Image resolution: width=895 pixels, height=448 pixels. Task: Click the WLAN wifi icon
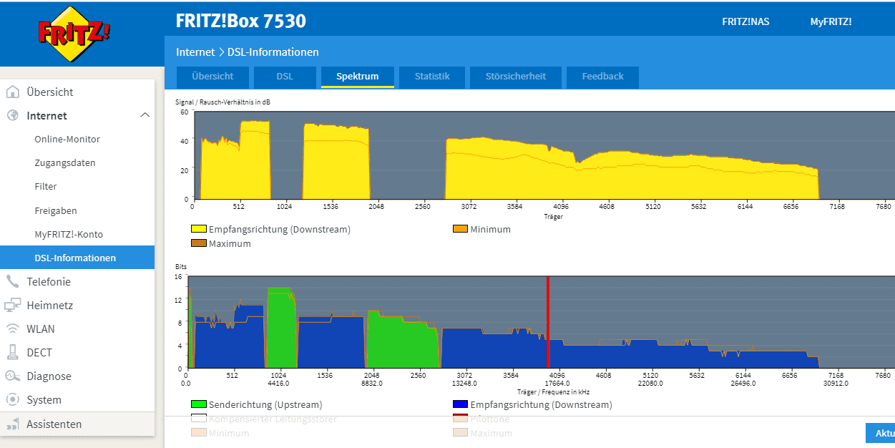tap(12, 328)
